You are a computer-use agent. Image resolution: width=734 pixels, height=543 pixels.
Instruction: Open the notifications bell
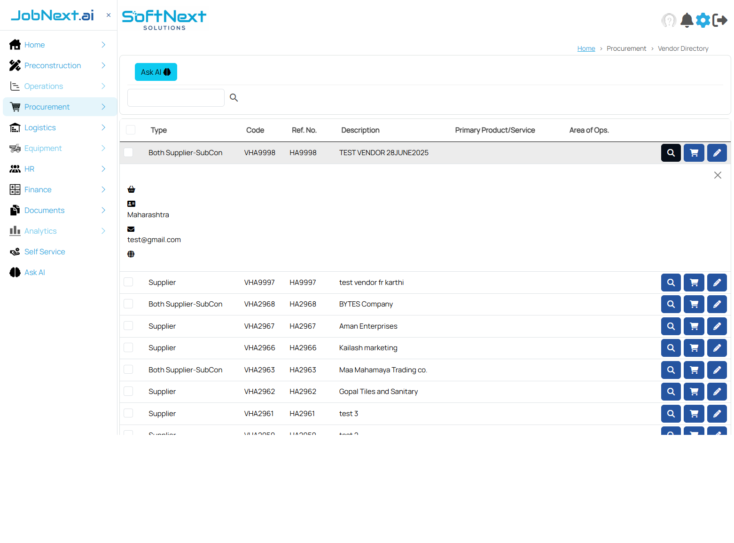click(x=687, y=20)
